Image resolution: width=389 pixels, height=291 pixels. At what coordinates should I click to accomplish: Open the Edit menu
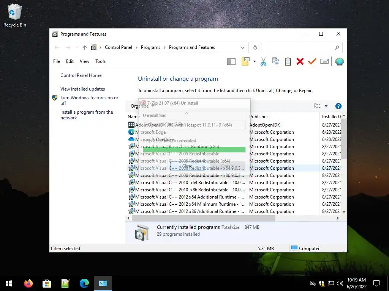pos(70,61)
